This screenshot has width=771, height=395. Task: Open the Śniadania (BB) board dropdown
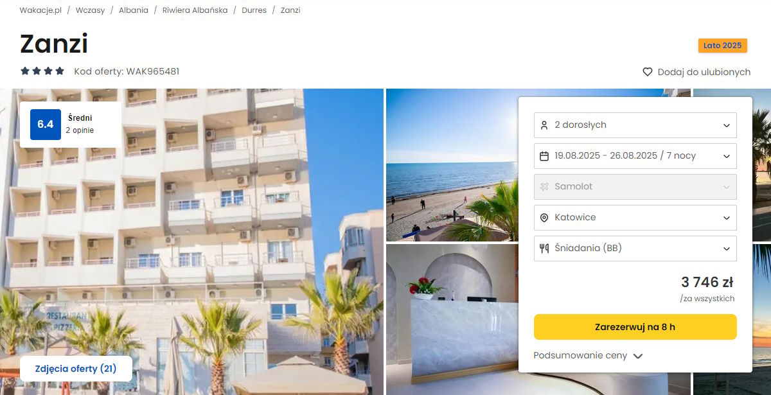coord(635,249)
